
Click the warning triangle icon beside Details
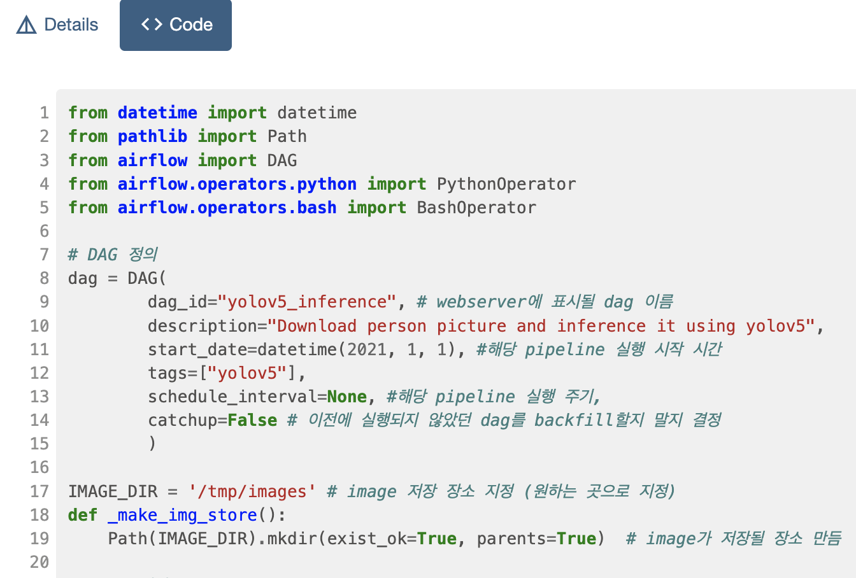(x=25, y=24)
